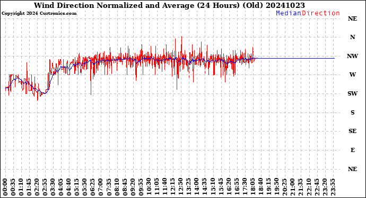Click the '01:10' time axis label

tap(21, 187)
